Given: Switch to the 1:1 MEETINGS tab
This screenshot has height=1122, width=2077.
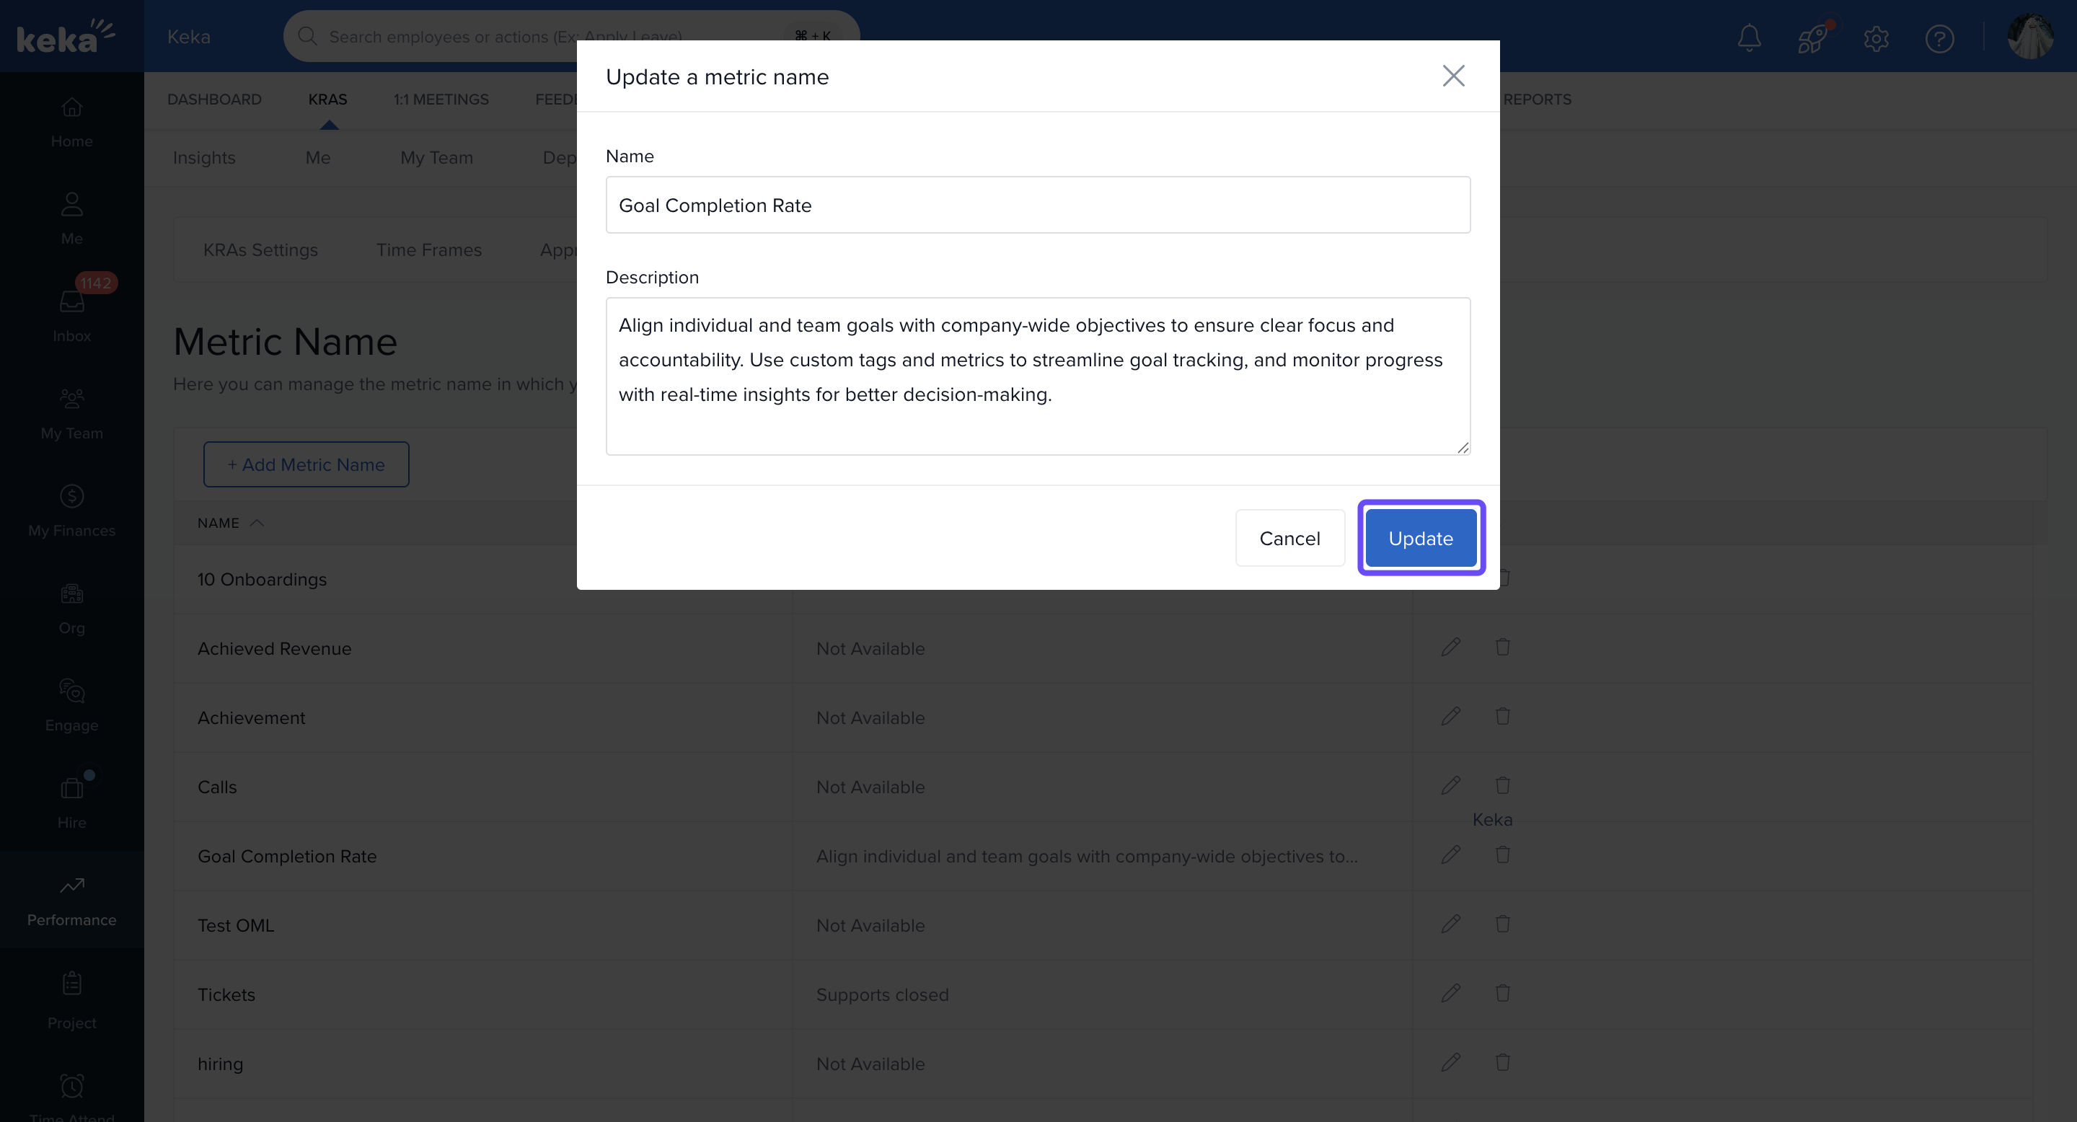Looking at the screenshot, I should 441,99.
